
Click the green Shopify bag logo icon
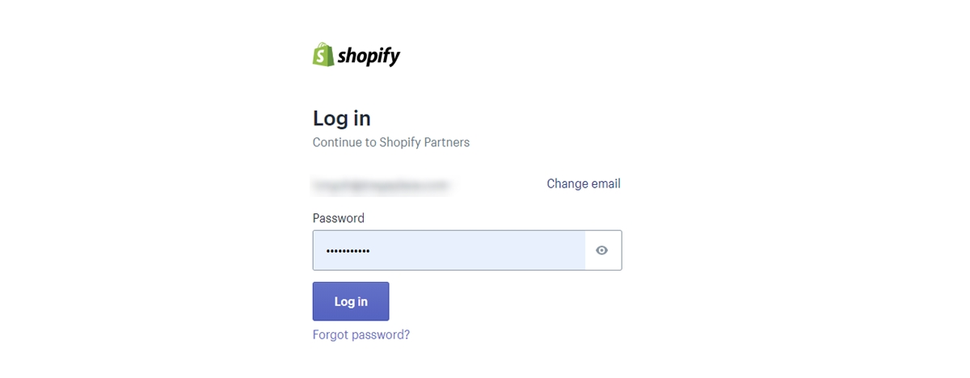click(323, 55)
